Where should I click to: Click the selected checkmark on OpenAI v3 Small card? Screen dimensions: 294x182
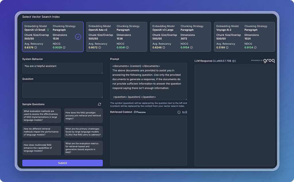(x=78, y=37)
